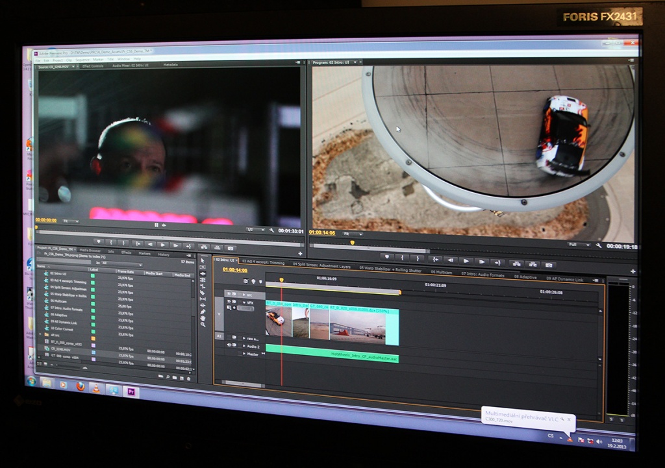Expand the Master audio track
Screen dimensions: 665x468
tap(244, 353)
